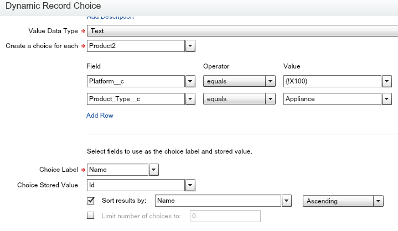The width and height of the screenshot is (398, 231).
Task: Open the {!X100} value dropdown arrow
Action: pos(387,82)
